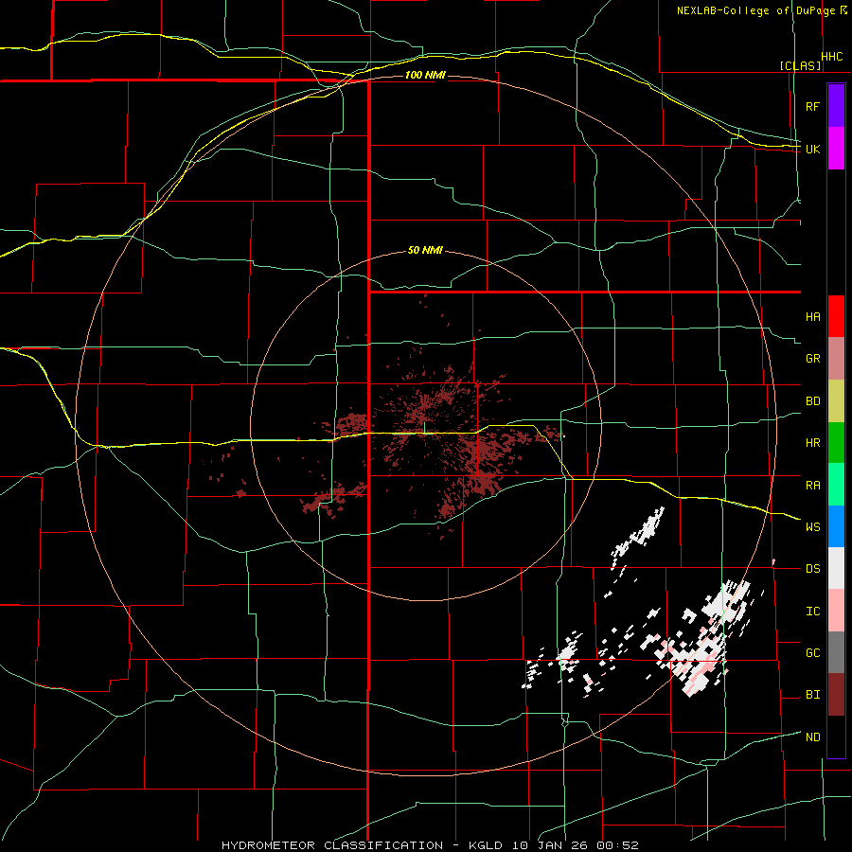Click the 'ND' legend label
The image size is (852, 852).
(812, 737)
